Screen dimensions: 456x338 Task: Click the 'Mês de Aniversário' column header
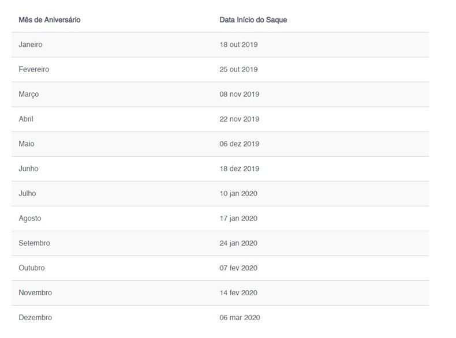pos(49,20)
